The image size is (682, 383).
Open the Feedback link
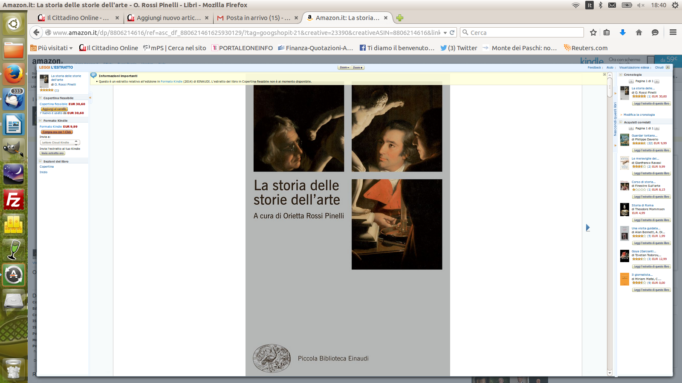coord(594,68)
